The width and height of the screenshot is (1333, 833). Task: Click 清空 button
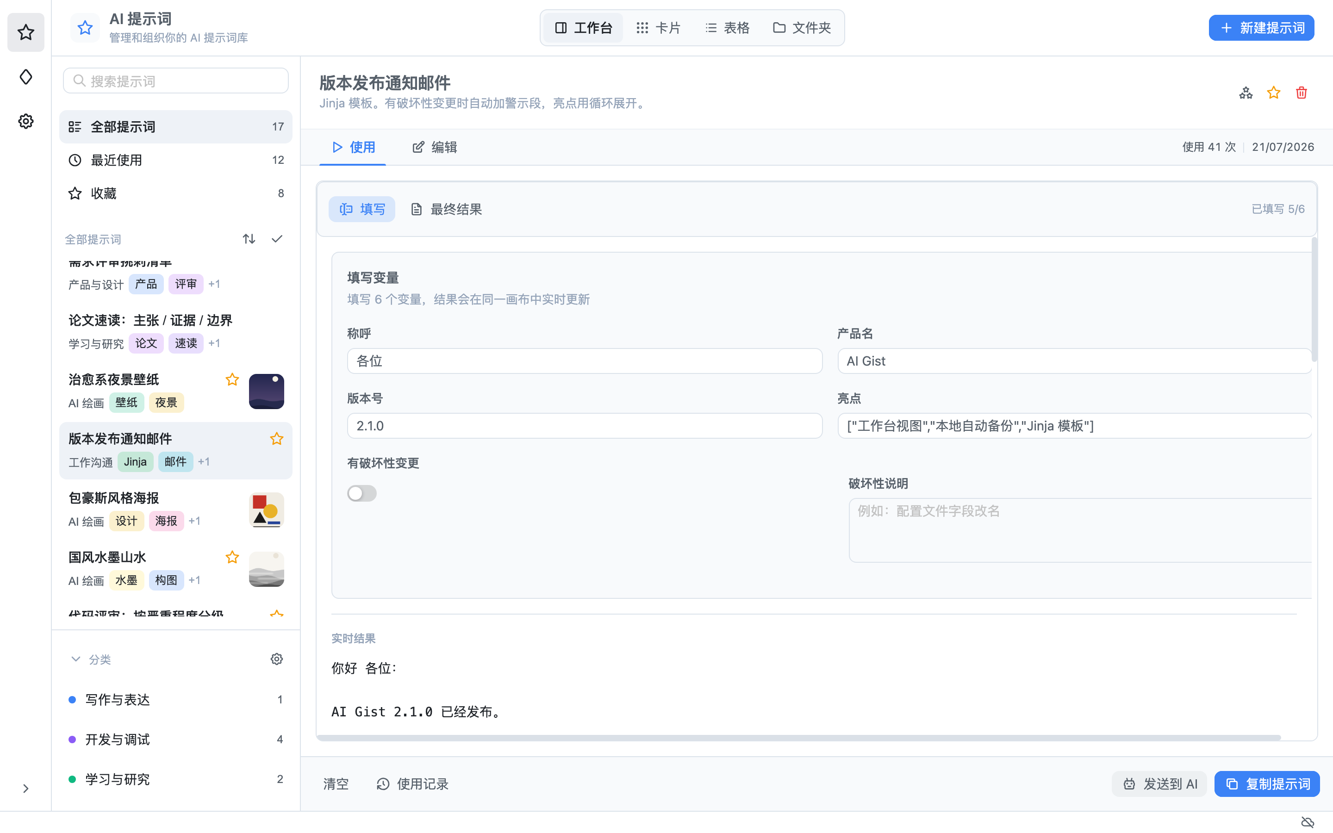[336, 784]
